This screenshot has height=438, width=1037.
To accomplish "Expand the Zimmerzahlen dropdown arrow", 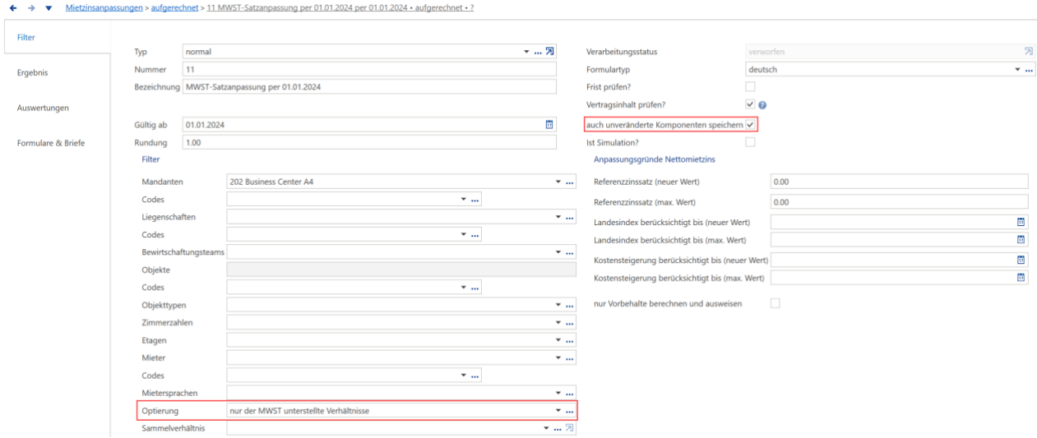I will point(558,323).
